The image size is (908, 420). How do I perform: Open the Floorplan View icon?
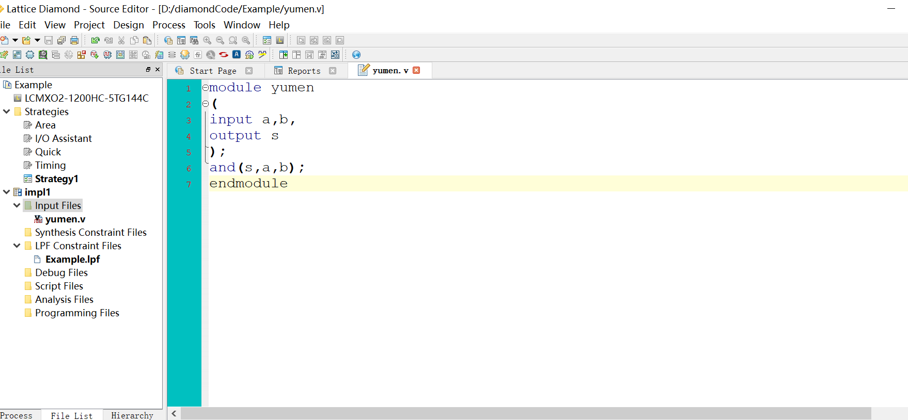tap(120, 55)
